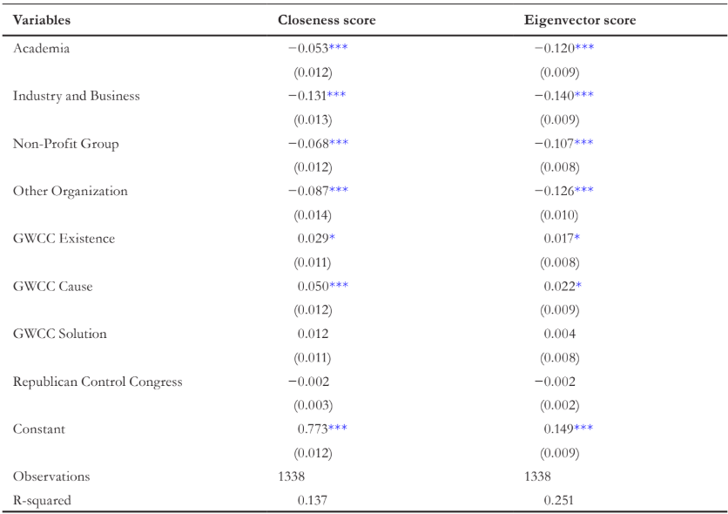Click the Variables column header
The width and height of the screenshot is (728, 514).
coord(42,20)
